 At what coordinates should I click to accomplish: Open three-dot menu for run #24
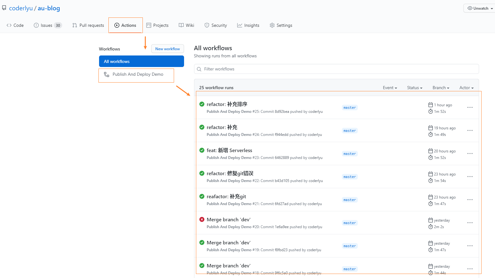pos(470,131)
